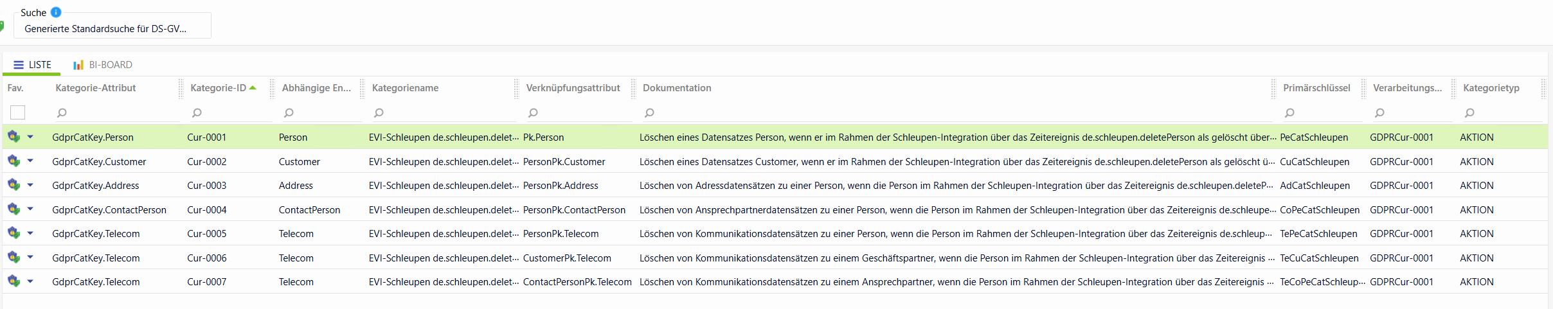Select the GdprCatKey.Customer cell
The width and height of the screenshot is (1553, 309).
99,162
